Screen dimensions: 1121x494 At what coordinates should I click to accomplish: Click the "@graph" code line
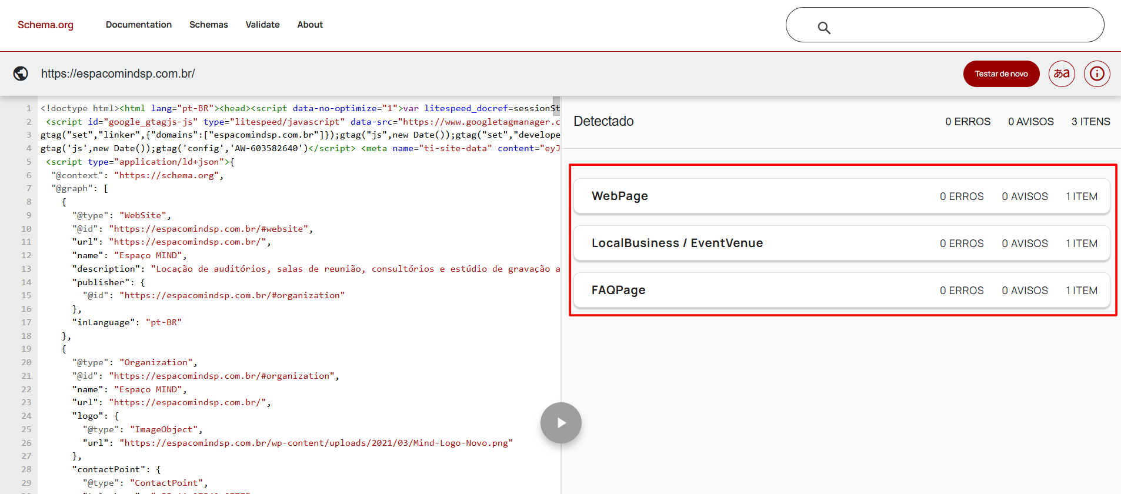(x=80, y=188)
